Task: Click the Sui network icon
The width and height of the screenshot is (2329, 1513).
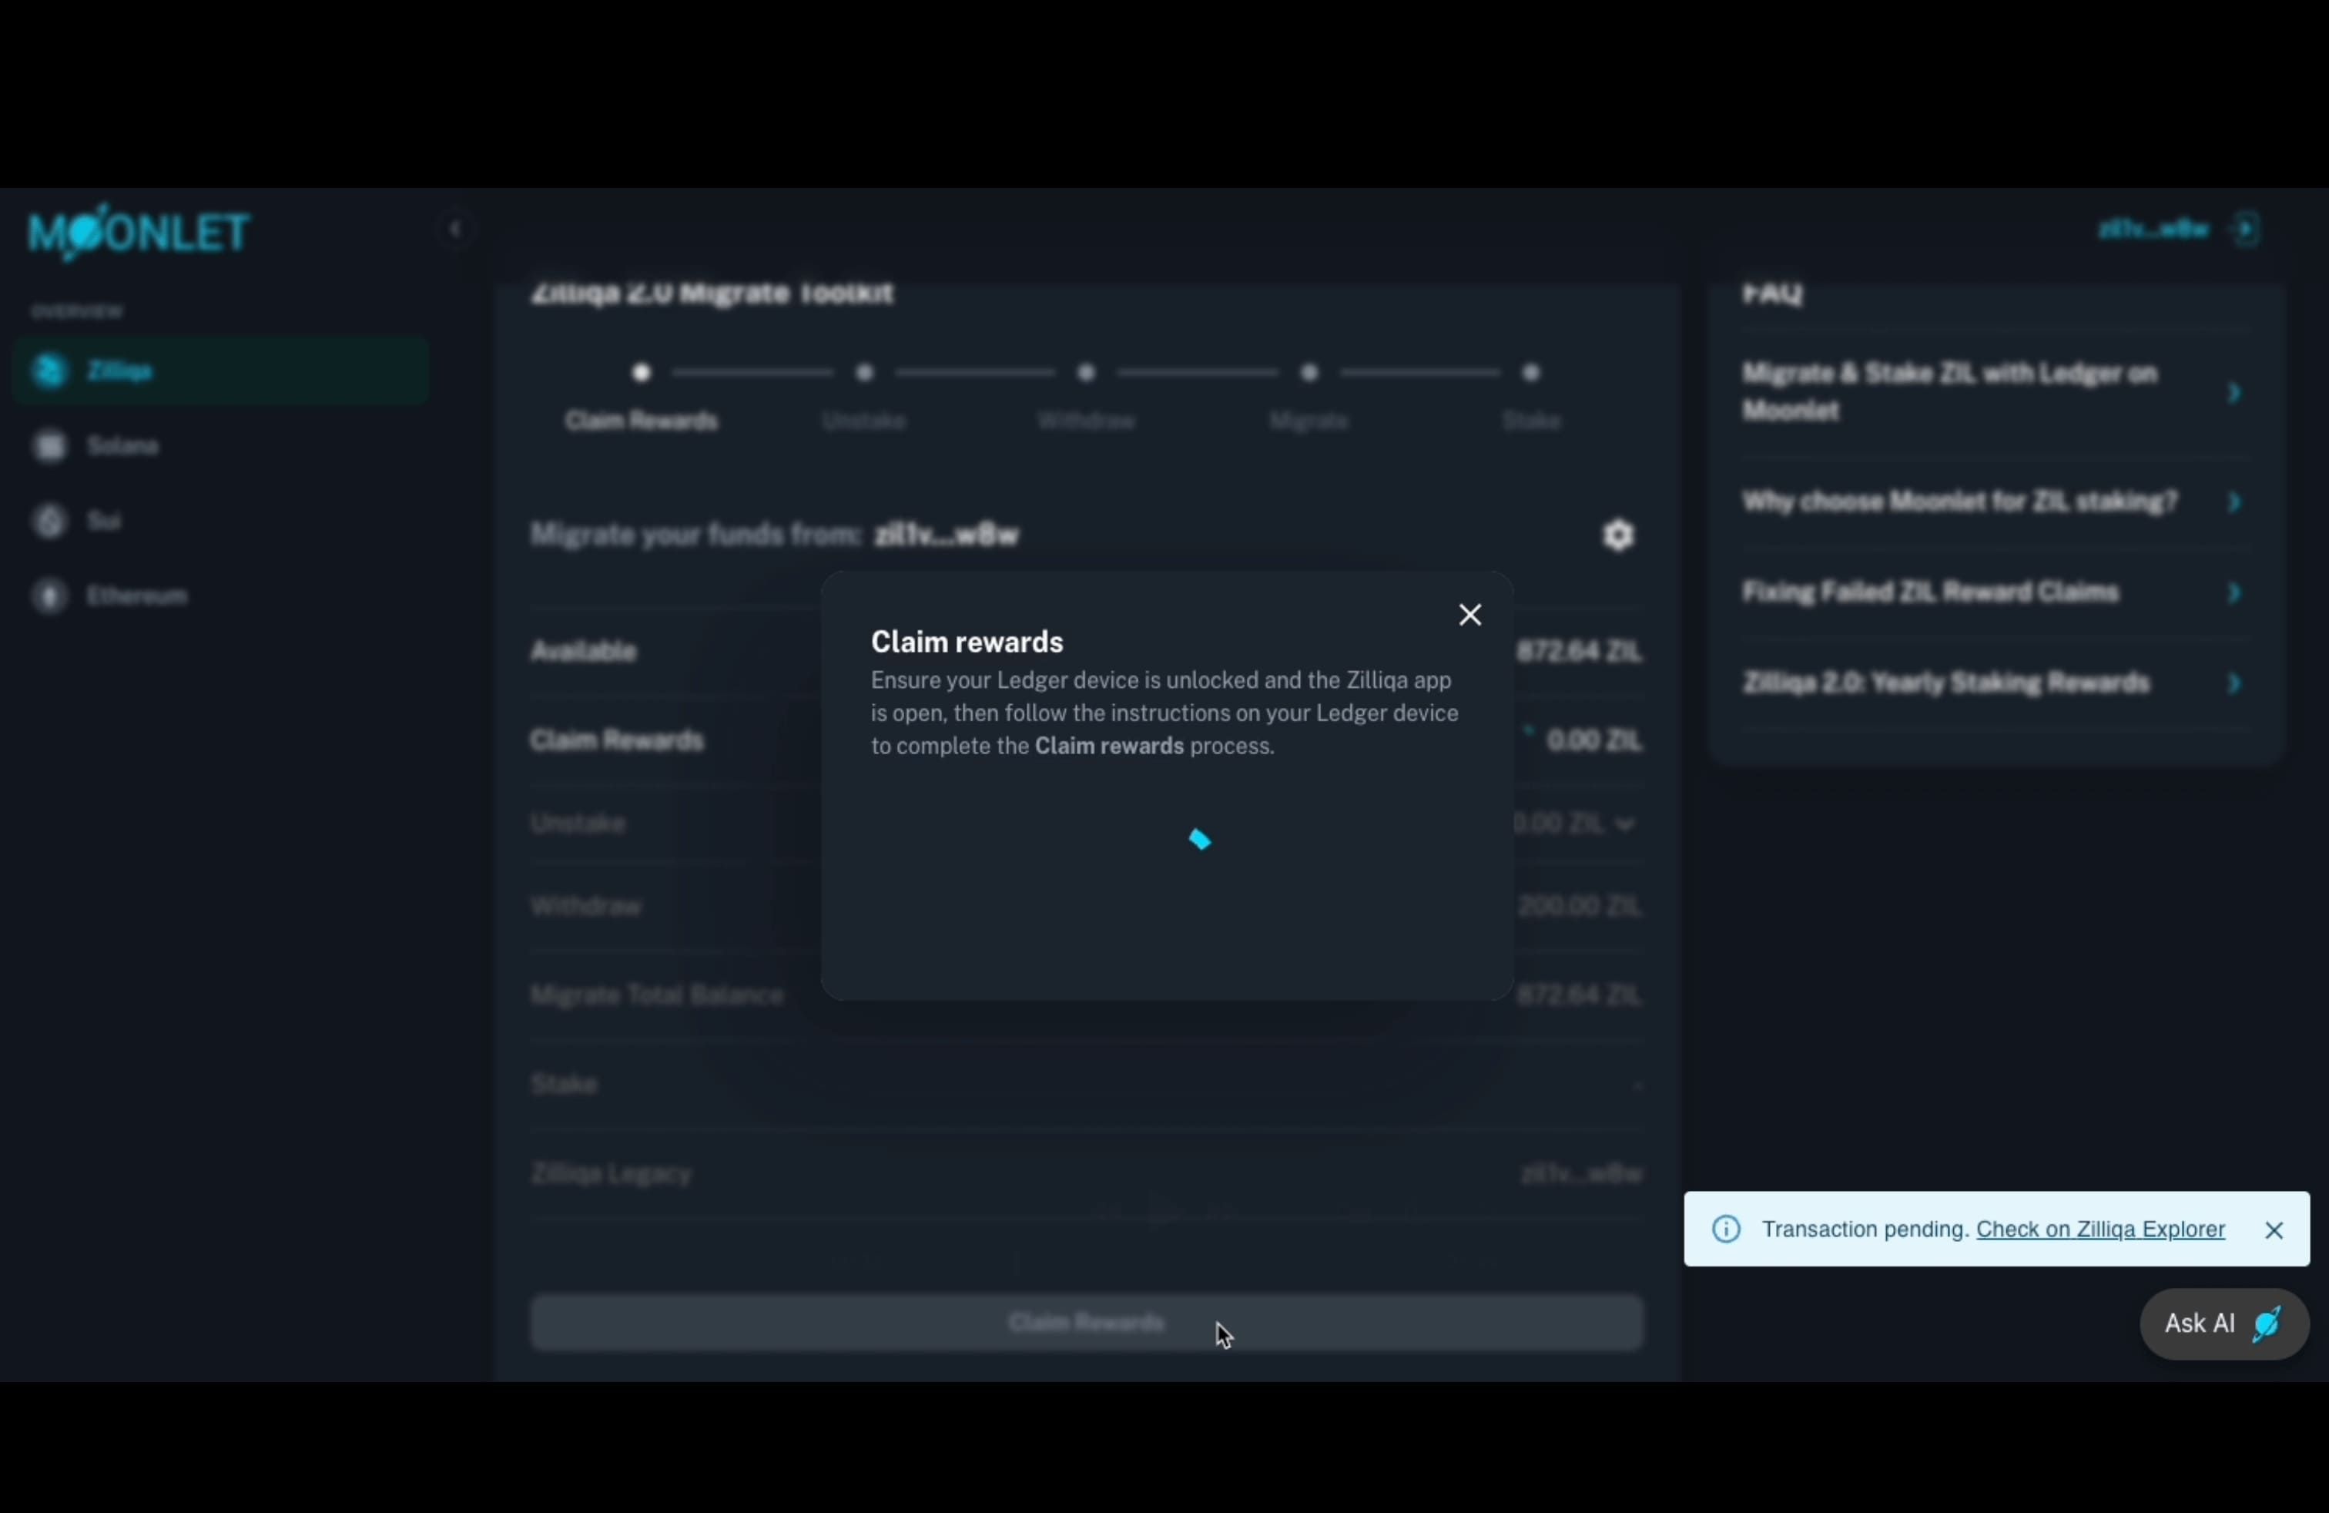Action: (49, 521)
